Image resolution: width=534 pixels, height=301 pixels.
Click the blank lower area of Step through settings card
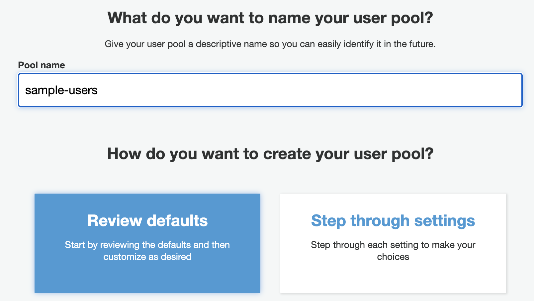(393, 278)
